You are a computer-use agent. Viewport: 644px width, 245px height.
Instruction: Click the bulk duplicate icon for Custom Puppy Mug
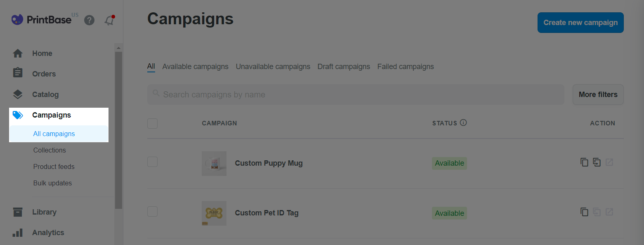(597, 162)
